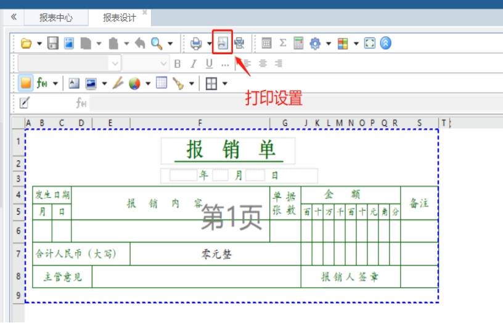The height and width of the screenshot is (323, 503).
Task: Toggle underline formatting
Action: pos(209,63)
